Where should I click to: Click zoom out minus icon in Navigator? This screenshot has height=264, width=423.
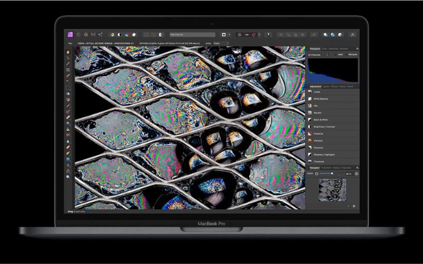point(317,173)
